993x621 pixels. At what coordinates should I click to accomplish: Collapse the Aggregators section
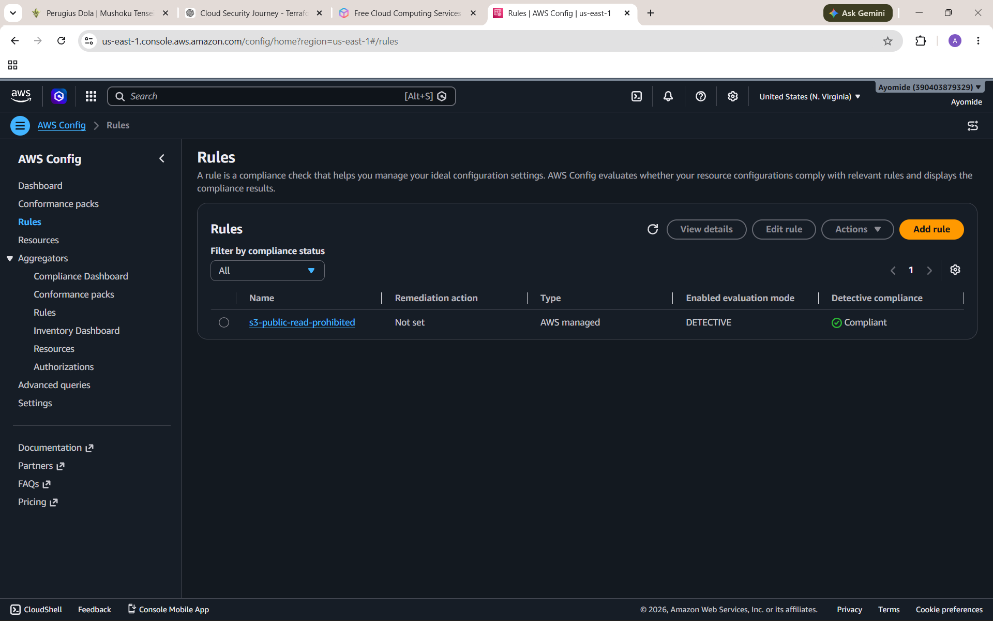pos(10,258)
